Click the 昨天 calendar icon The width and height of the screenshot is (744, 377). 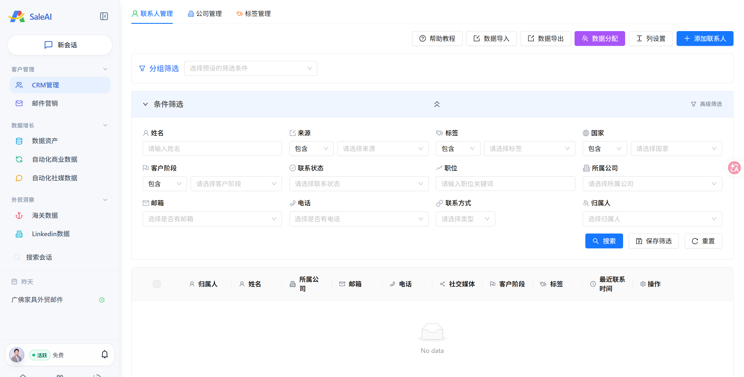[14, 282]
